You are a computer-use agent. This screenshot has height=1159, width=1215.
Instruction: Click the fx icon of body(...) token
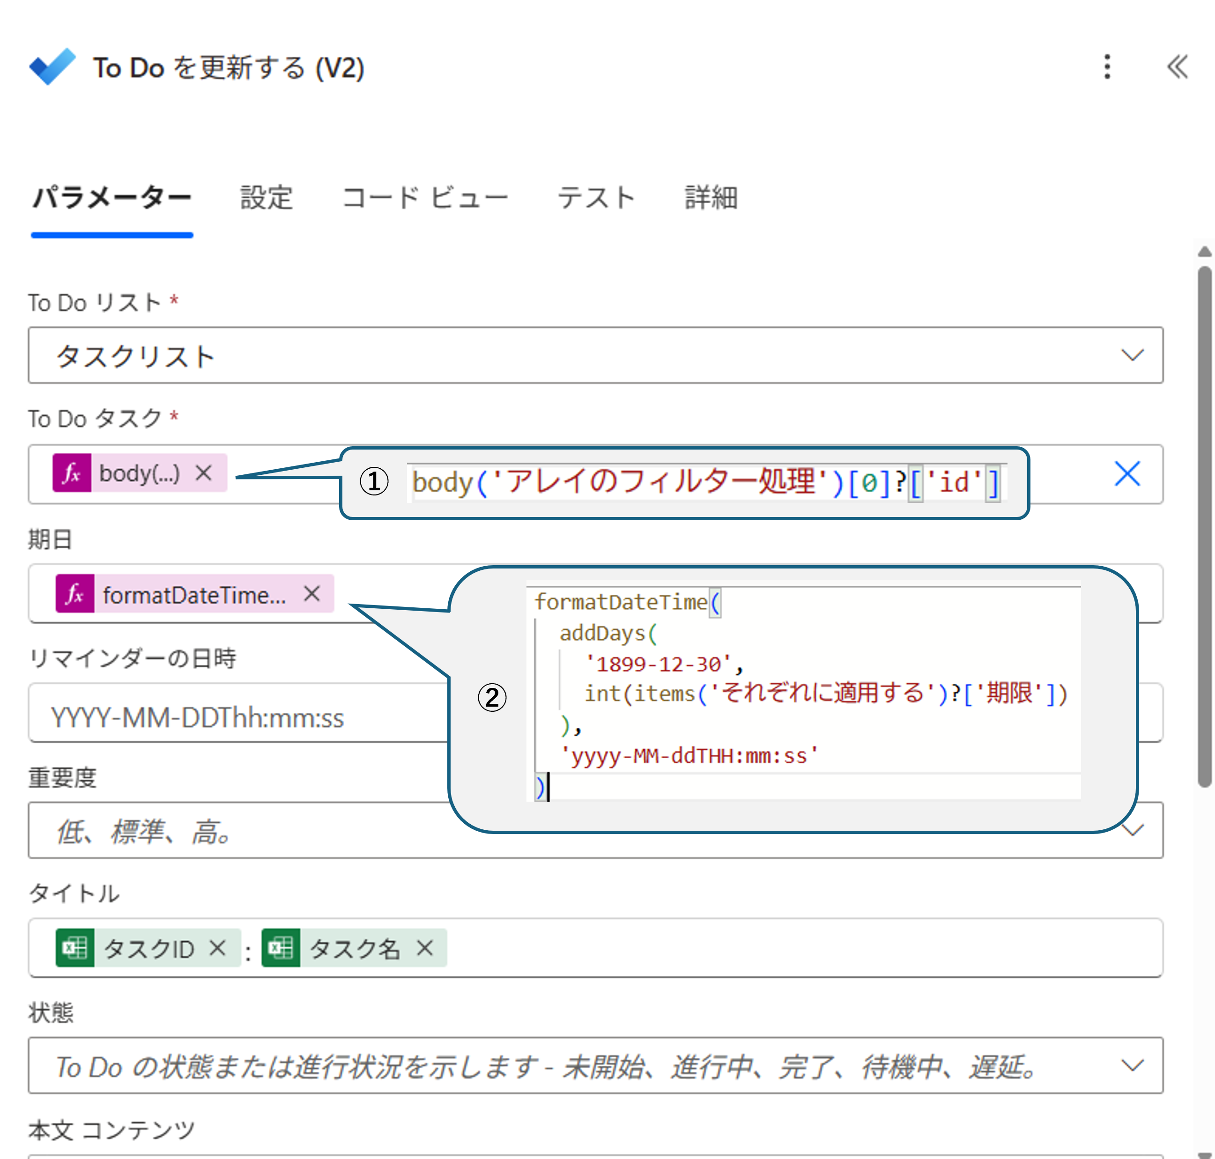point(72,473)
